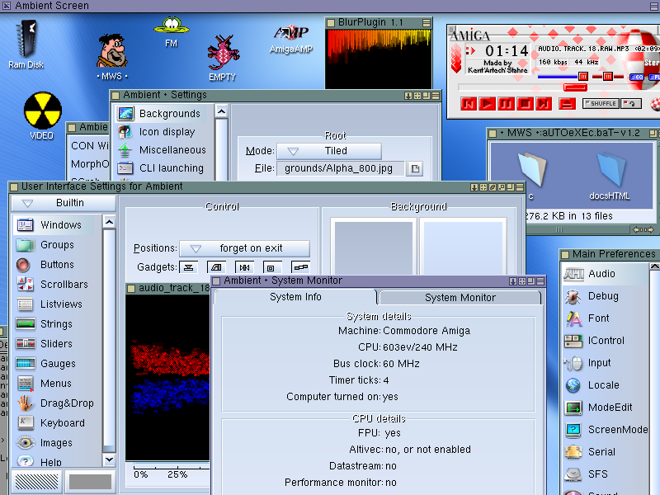Select Images in User Interface Settings
The width and height of the screenshot is (660, 495).
57,442
